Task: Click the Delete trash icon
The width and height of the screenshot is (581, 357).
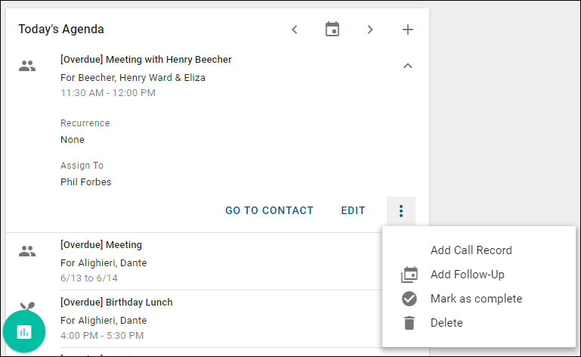Action: [409, 323]
